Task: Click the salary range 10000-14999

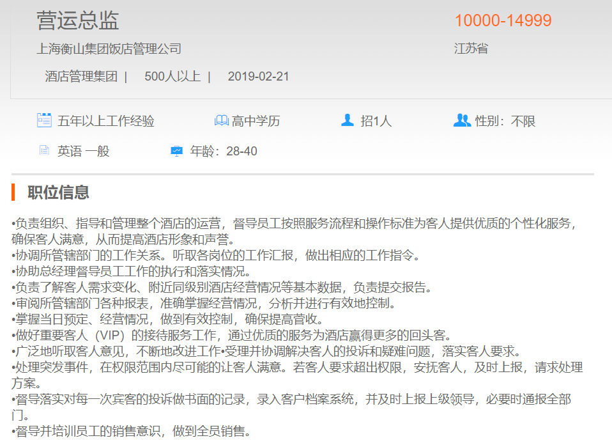Action: pos(503,20)
